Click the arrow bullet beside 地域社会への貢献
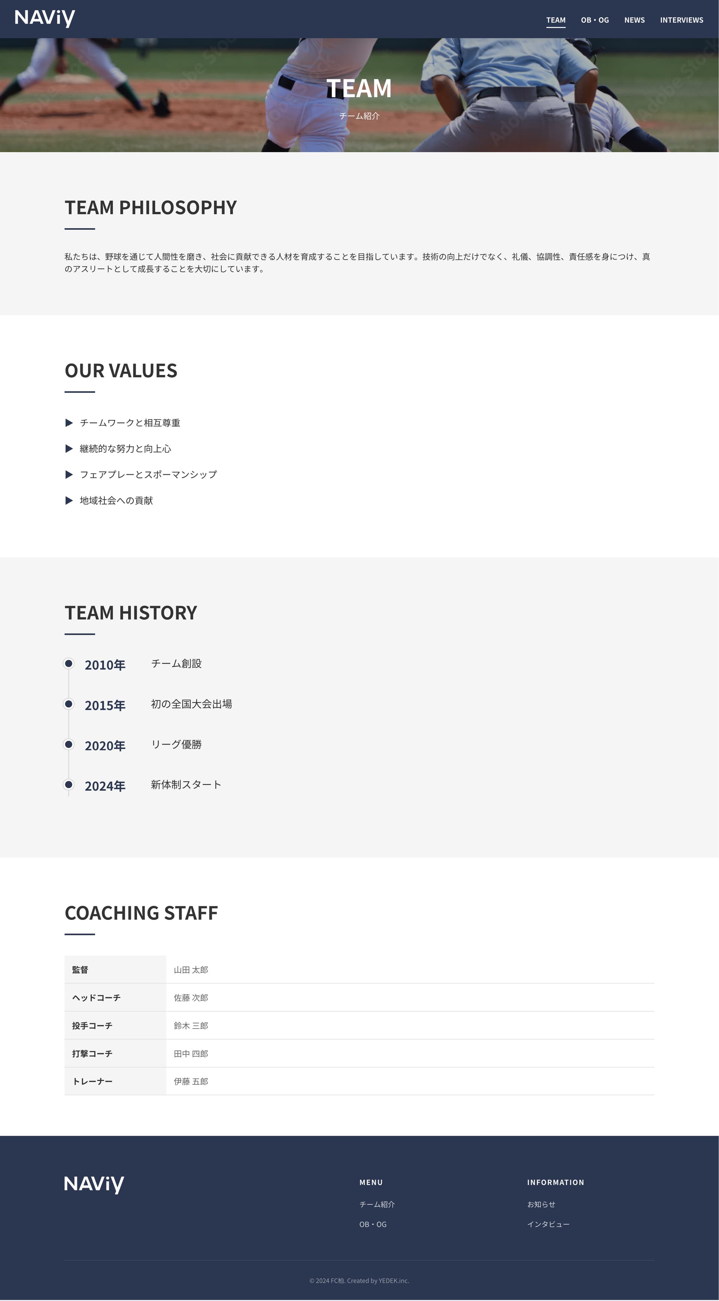Screen dimensions: 719x1301 69,501
